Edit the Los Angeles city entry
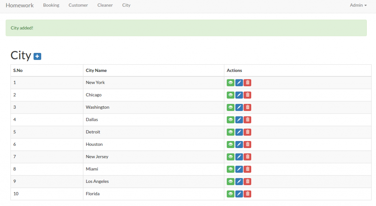This screenshot has width=376, height=206. [x=239, y=181]
